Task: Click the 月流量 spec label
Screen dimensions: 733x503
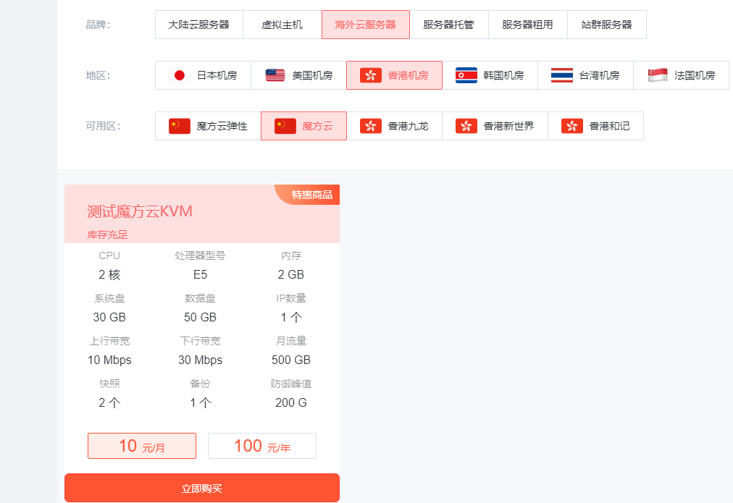Action: point(290,341)
